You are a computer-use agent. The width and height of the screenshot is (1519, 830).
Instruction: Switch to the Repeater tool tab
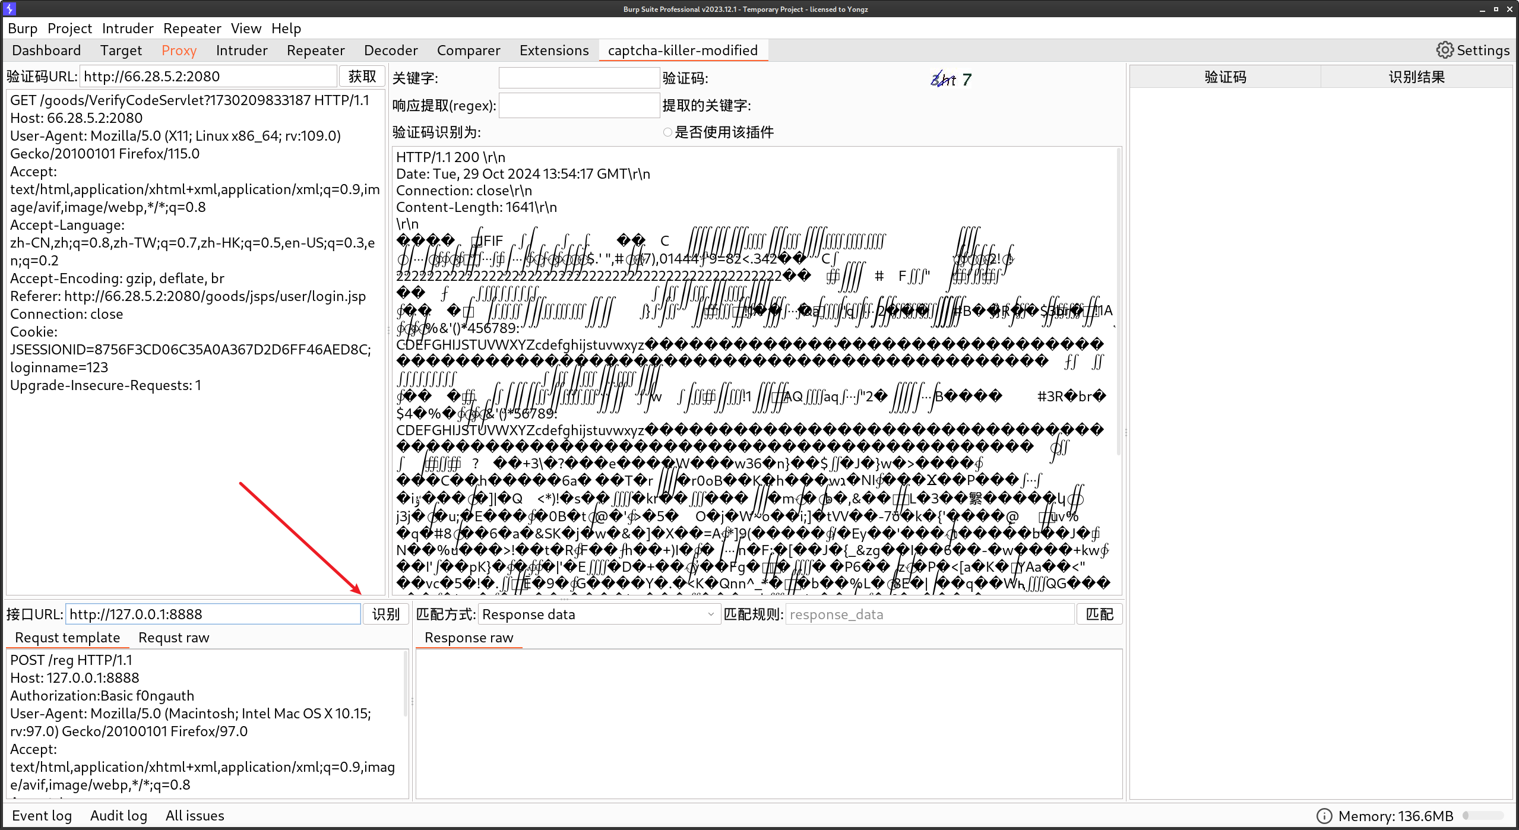[x=315, y=50]
